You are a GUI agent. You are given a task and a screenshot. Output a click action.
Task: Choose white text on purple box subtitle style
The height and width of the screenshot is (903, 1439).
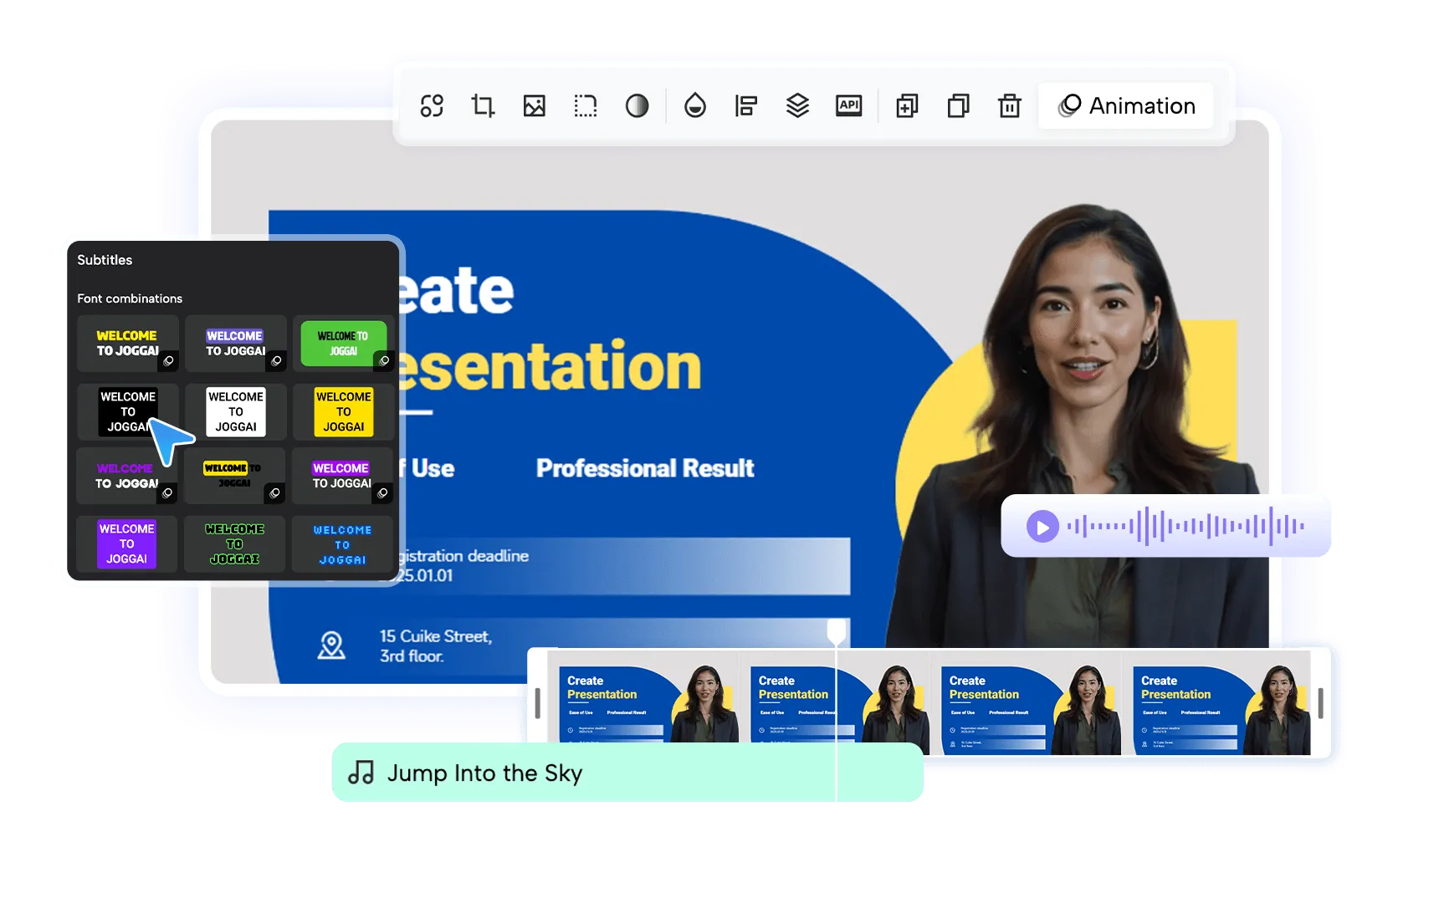pyautogui.click(x=127, y=544)
